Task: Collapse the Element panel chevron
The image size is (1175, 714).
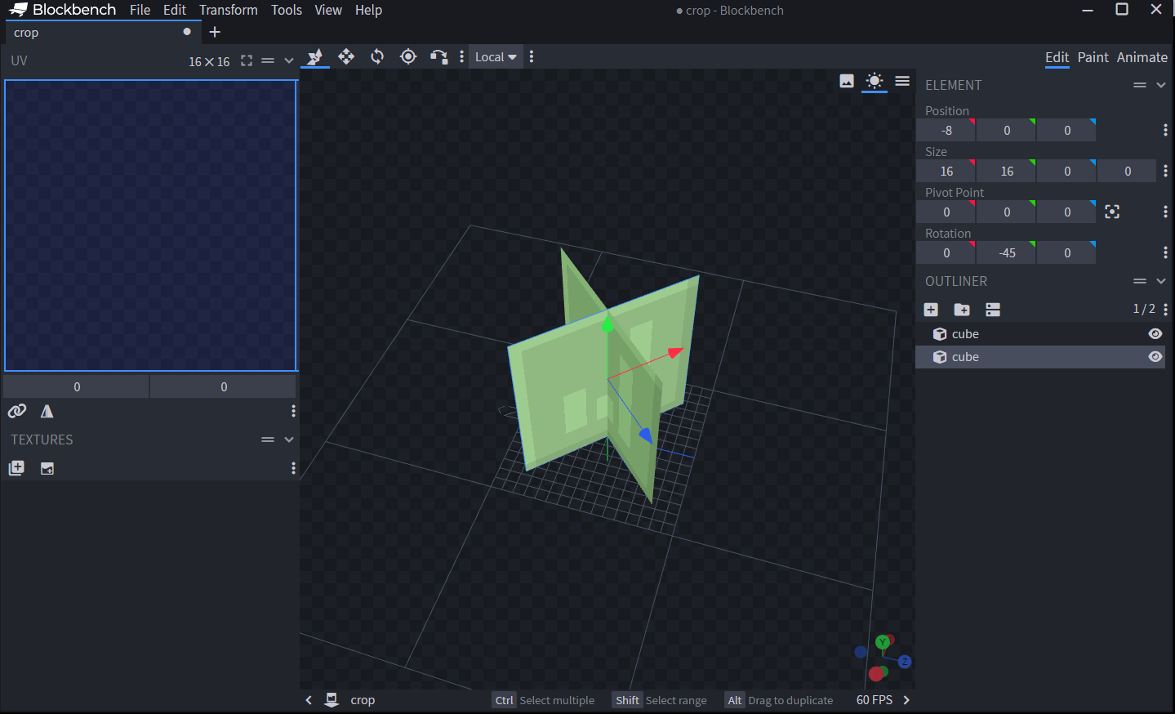Action: pyautogui.click(x=1161, y=85)
